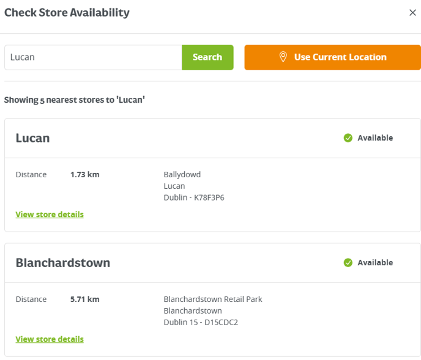Click the Blanchardstown Available status label
This screenshot has height=360, width=421.
(x=375, y=263)
